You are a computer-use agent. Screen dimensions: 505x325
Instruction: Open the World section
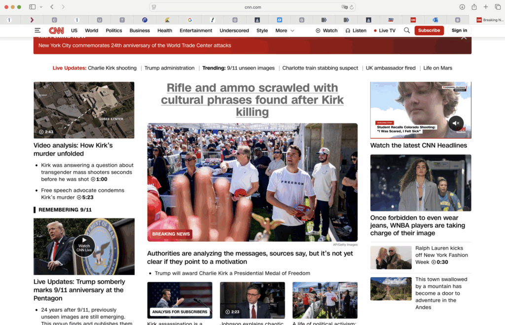pyautogui.click(x=91, y=30)
